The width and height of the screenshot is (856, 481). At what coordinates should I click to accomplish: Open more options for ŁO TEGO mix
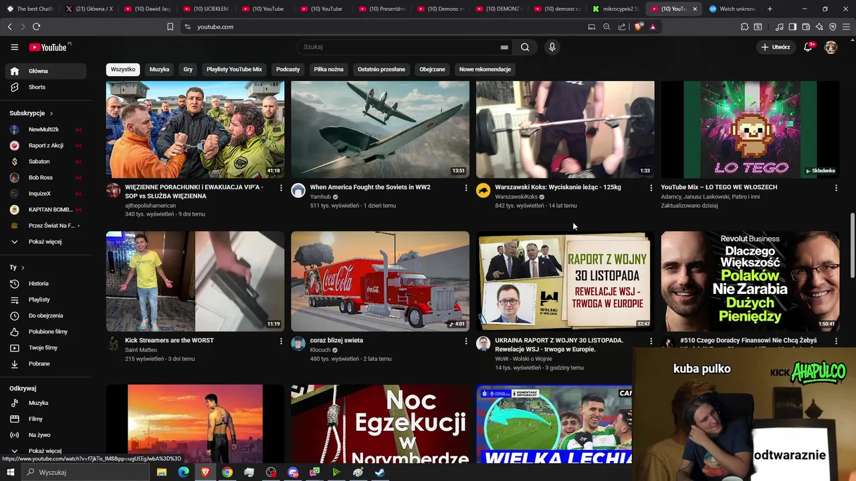point(836,188)
